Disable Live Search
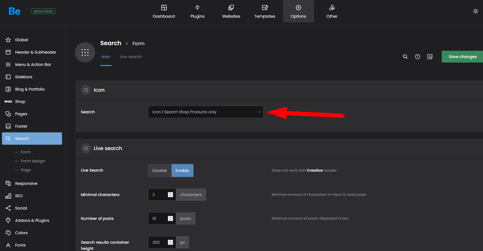The height and width of the screenshot is (251, 483). pos(160,171)
